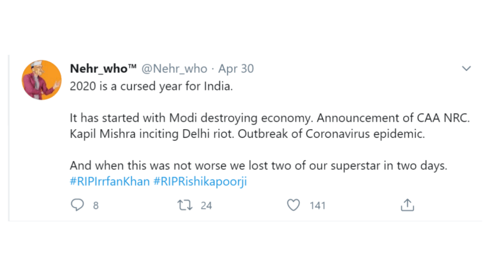This screenshot has width=490, height=276.
Task: Click the retweet arrows icon
Action: (185, 205)
